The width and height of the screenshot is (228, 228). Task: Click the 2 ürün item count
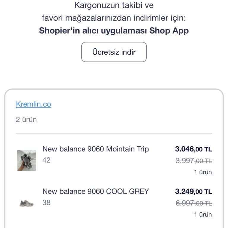26,120
